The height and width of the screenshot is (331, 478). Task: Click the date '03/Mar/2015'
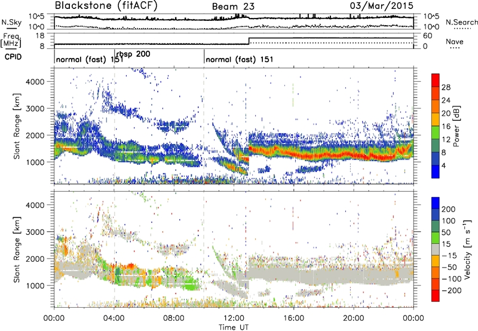381,6
